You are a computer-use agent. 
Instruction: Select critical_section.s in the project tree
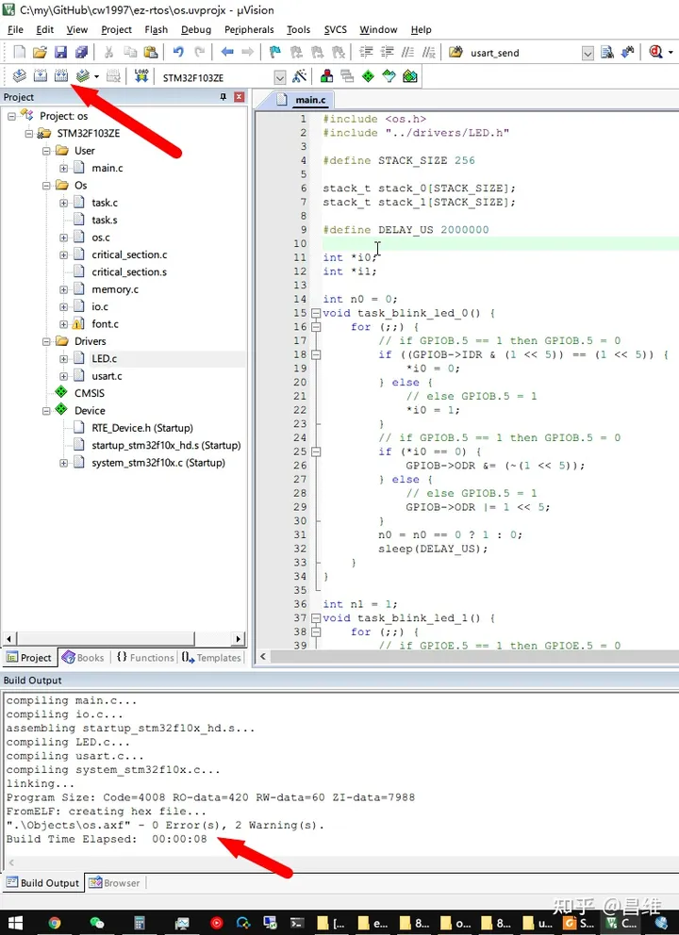coord(129,271)
